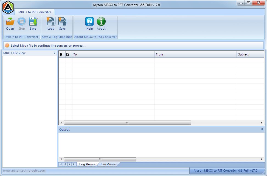Viewport: 267px width, 176px height.
Task: Pin the MBOX File View panel
Action: pos(55,53)
